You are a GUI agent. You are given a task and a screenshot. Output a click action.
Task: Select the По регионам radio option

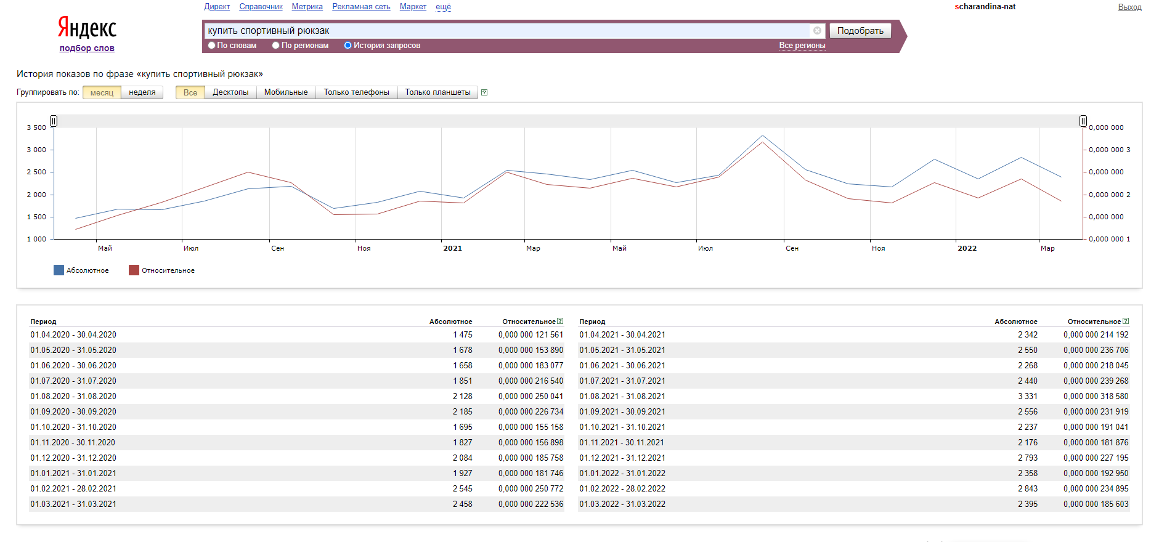click(x=275, y=46)
